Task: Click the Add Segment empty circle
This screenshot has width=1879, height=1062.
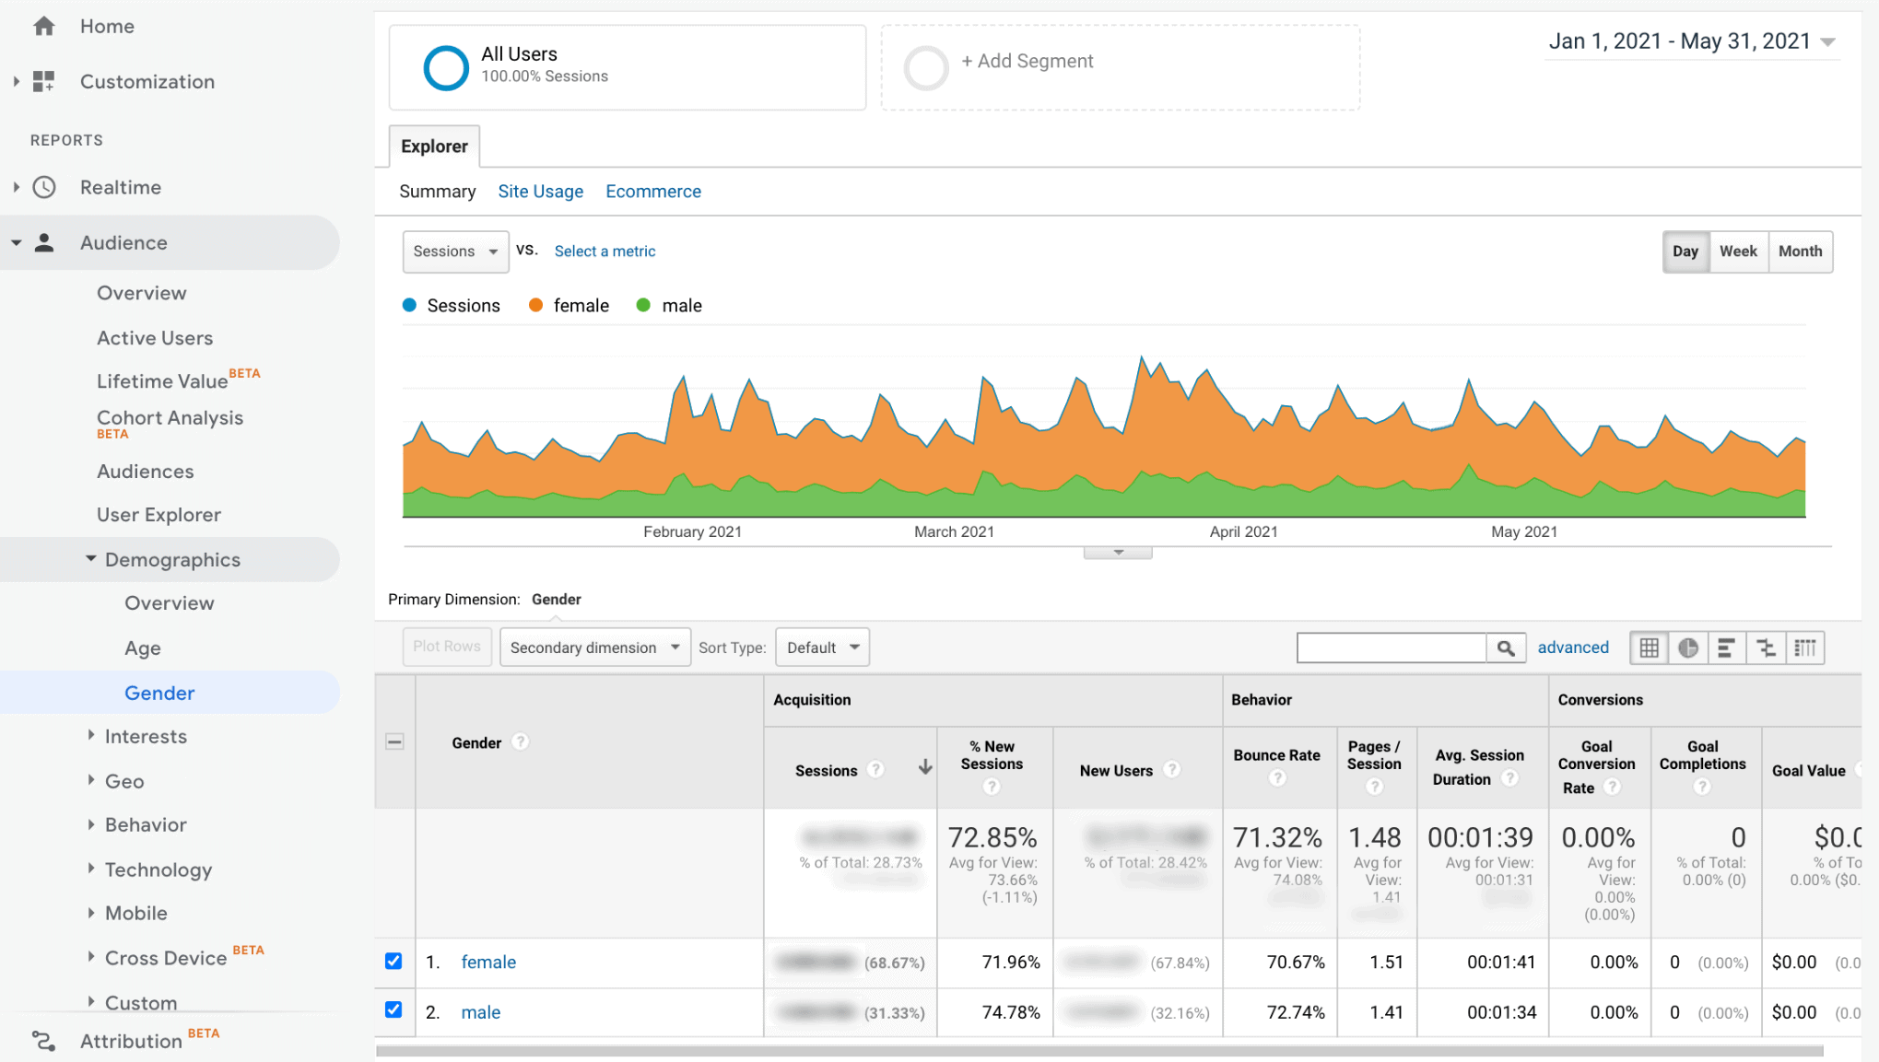Action: [926, 67]
